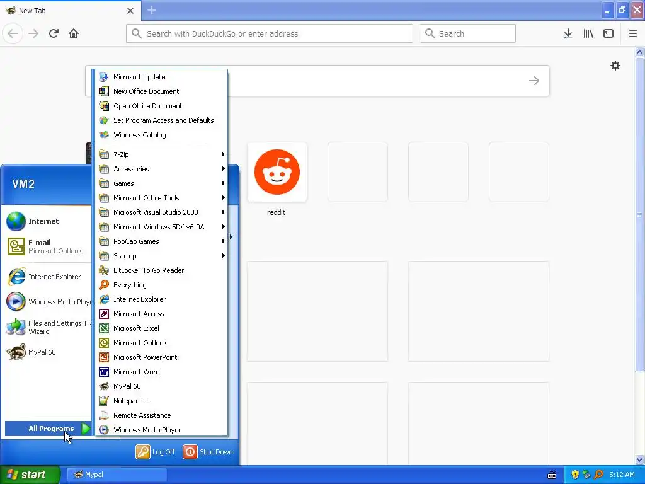
Task: Click browser page scrollbar down arrow
Action: point(639,459)
